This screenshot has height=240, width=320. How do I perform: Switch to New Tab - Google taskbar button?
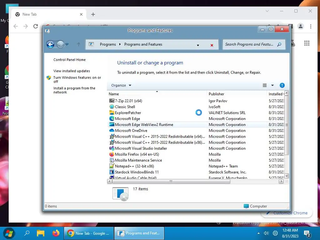[x=89, y=233]
